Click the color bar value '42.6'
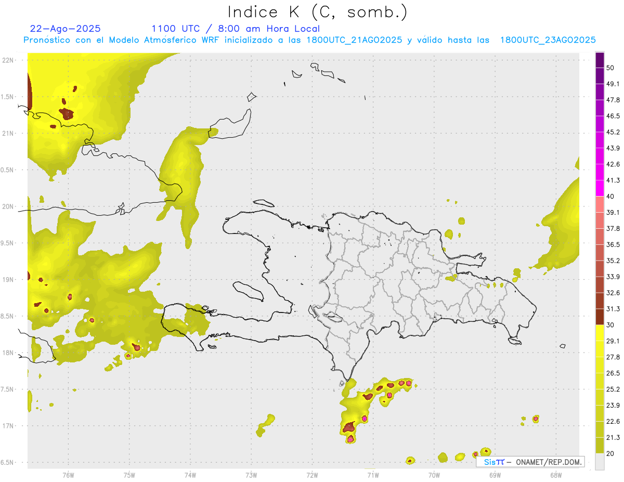This screenshot has width=624, height=482. pyautogui.click(x=613, y=164)
